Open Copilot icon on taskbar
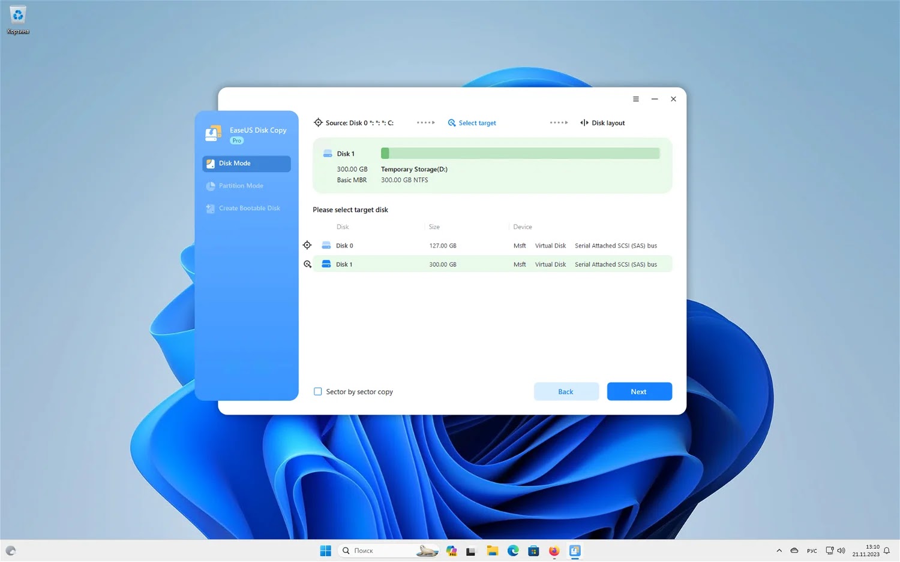Image resolution: width=900 pixels, height=562 pixels. click(x=451, y=551)
